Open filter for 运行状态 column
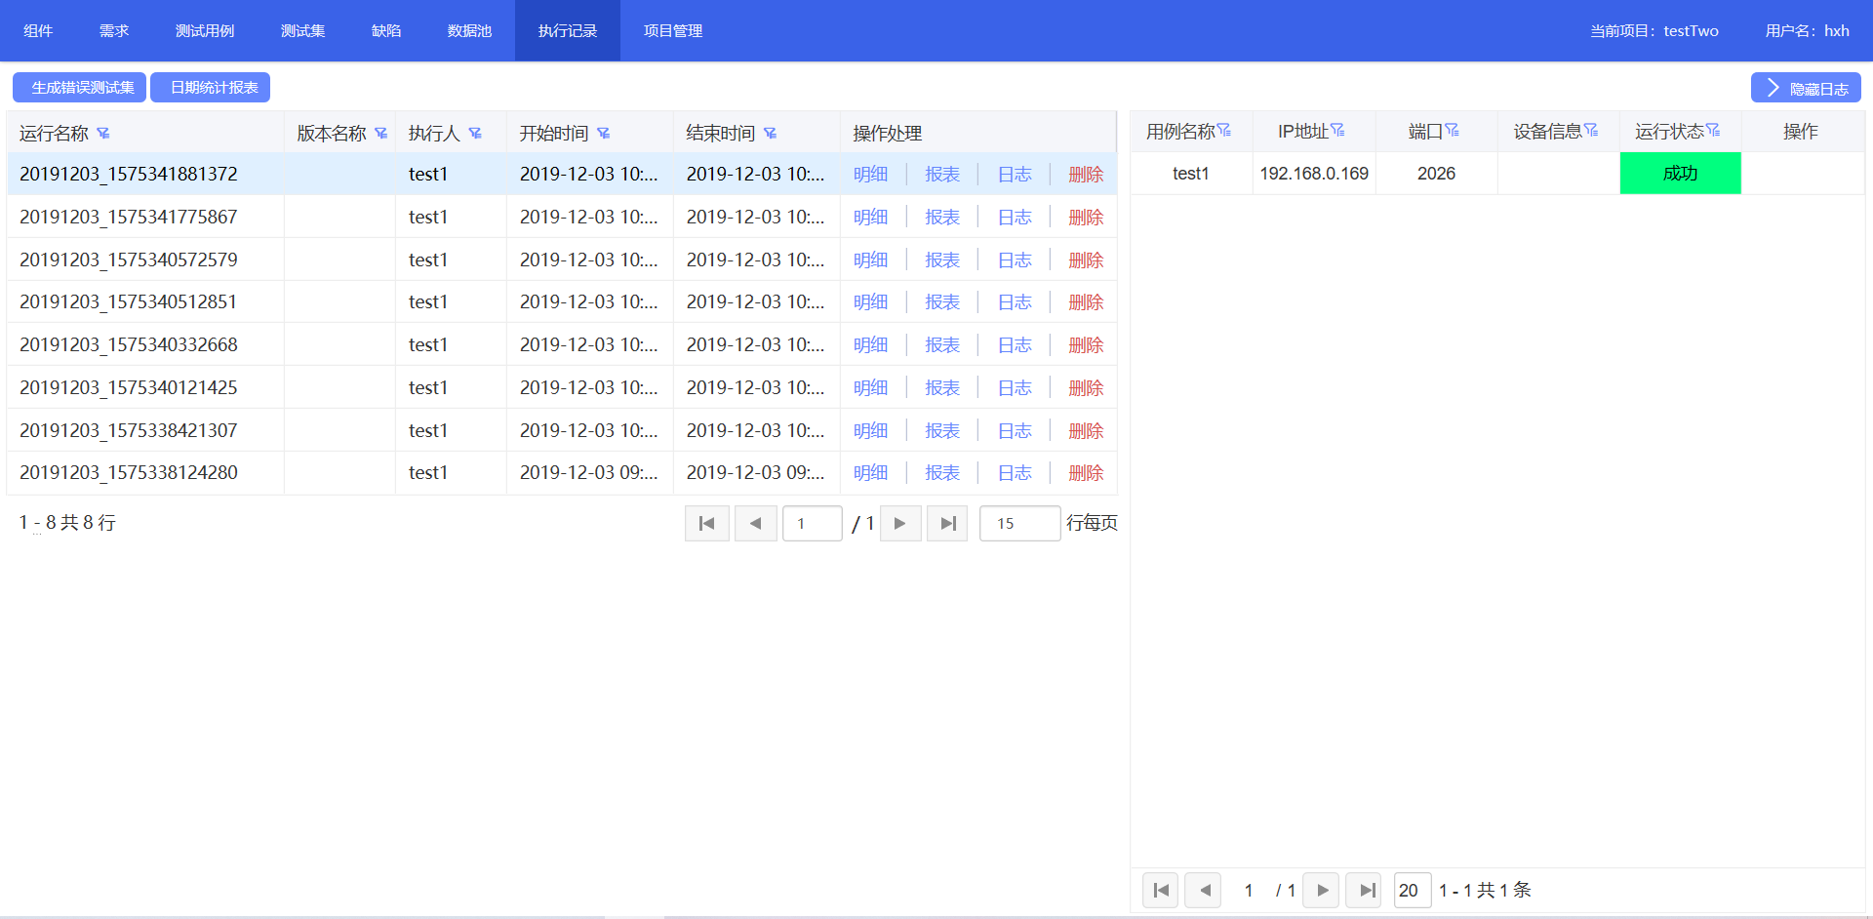 click(x=1713, y=131)
